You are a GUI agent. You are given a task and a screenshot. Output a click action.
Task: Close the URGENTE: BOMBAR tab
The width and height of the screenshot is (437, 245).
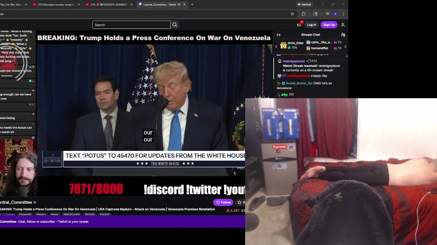131,4
